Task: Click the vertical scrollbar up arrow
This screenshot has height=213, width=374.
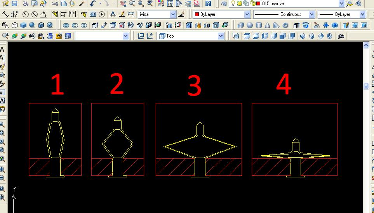Action: tap(366, 45)
